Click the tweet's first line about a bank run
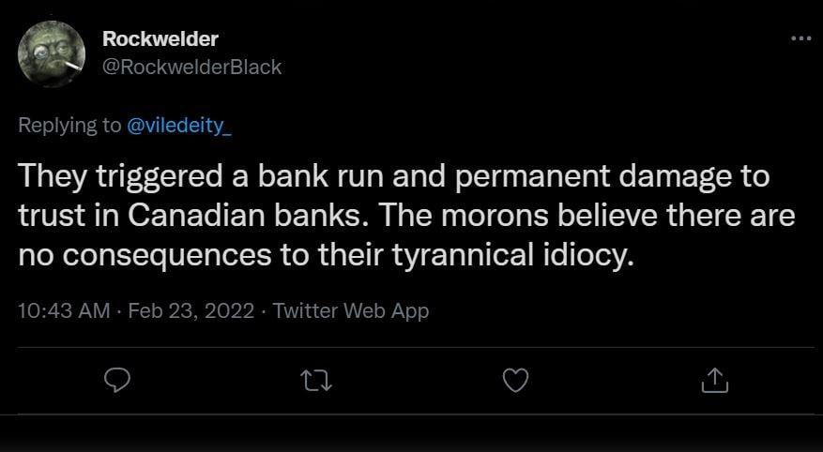This screenshot has height=452, width=823. pos(393,176)
